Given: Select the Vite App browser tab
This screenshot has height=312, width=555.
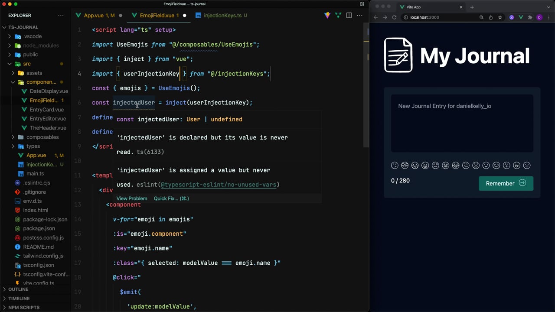Looking at the screenshot, I should tap(430, 7).
